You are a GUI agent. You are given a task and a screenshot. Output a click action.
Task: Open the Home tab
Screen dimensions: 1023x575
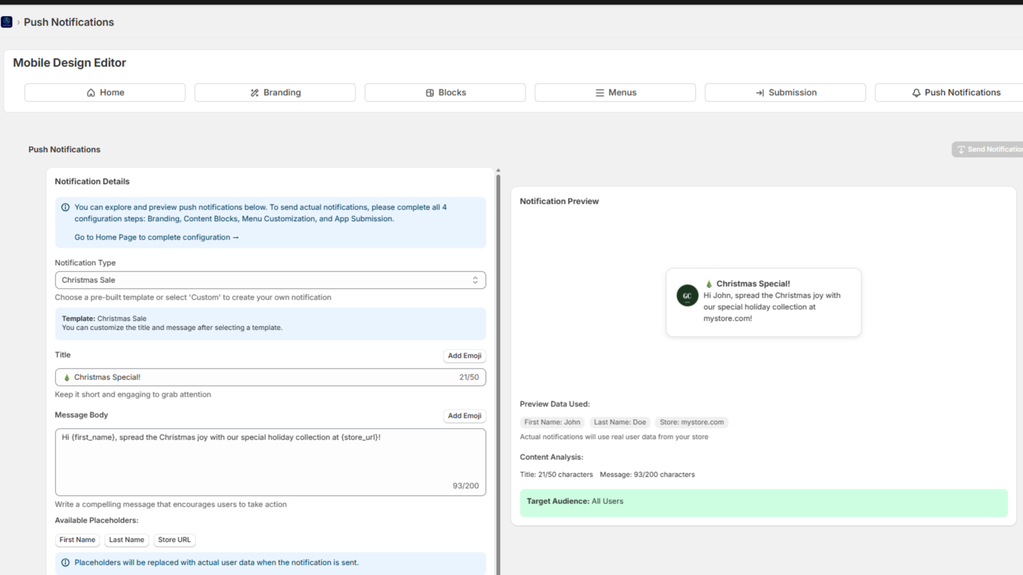(105, 93)
